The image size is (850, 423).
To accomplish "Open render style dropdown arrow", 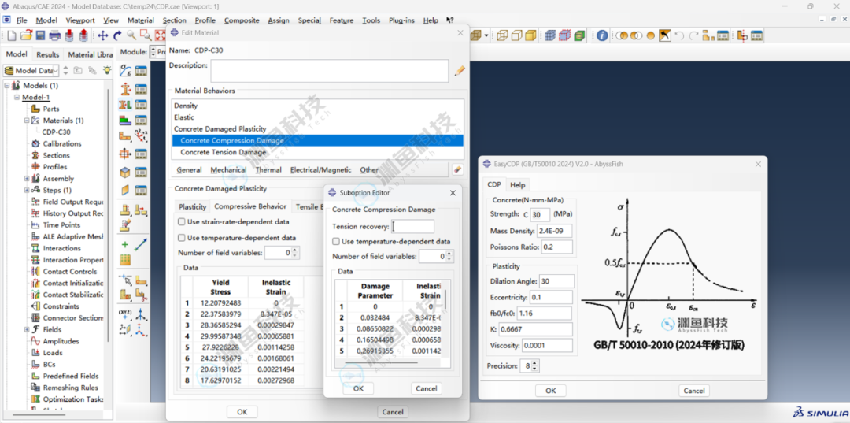I will [x=486, y=35].
